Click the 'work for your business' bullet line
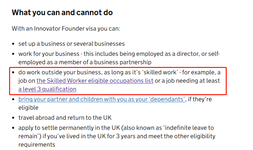This screenshot has width=253, height=150. (x=119, y=54)
